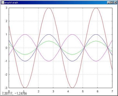
Task: Click the x-axis label 7
Action: [112, 91]
